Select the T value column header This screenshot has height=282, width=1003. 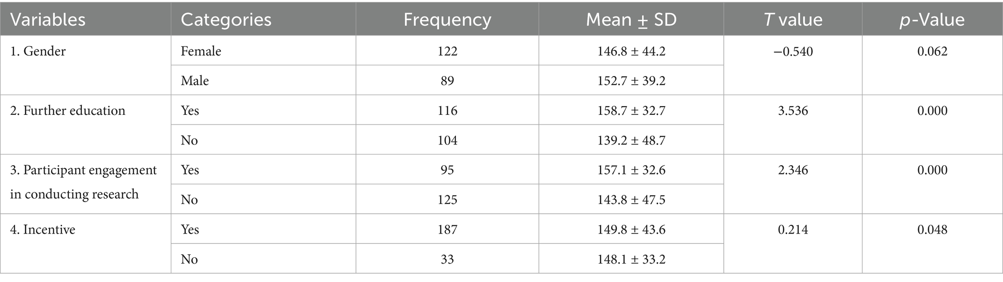793,20
